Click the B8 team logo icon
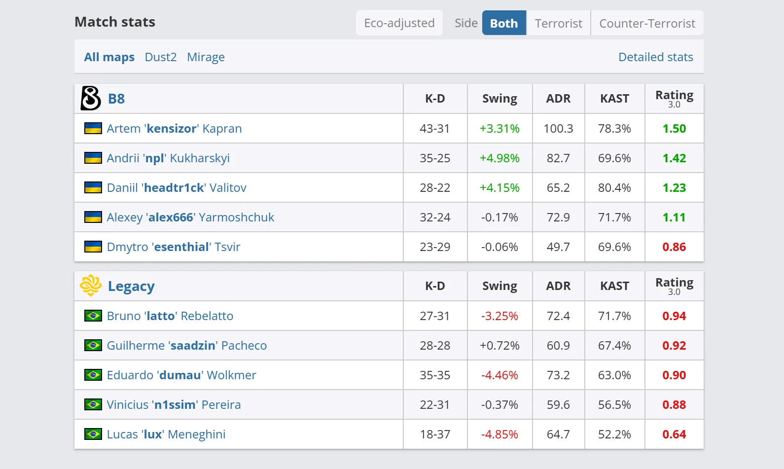The image size is (784, 469). pyautogui.click(x=91, y=98)
